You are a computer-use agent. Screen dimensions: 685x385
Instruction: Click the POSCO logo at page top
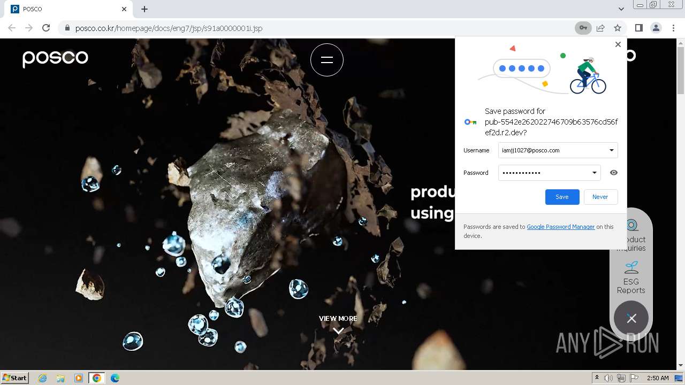[x=55, y=58]
